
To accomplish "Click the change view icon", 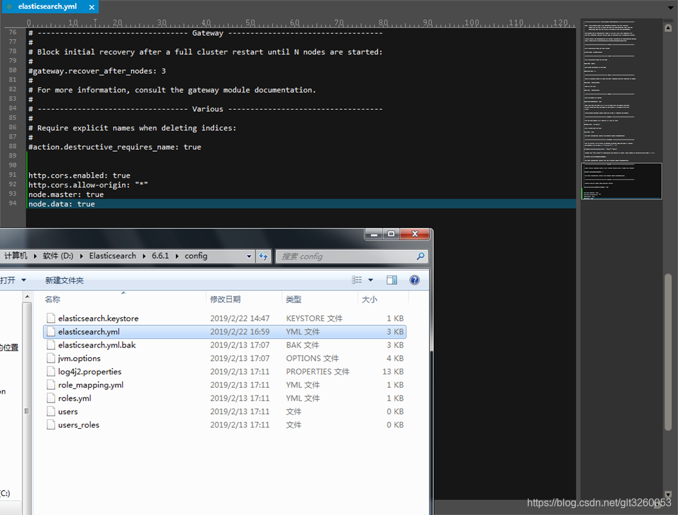I will pyautogui.click(x=357, y=280).
